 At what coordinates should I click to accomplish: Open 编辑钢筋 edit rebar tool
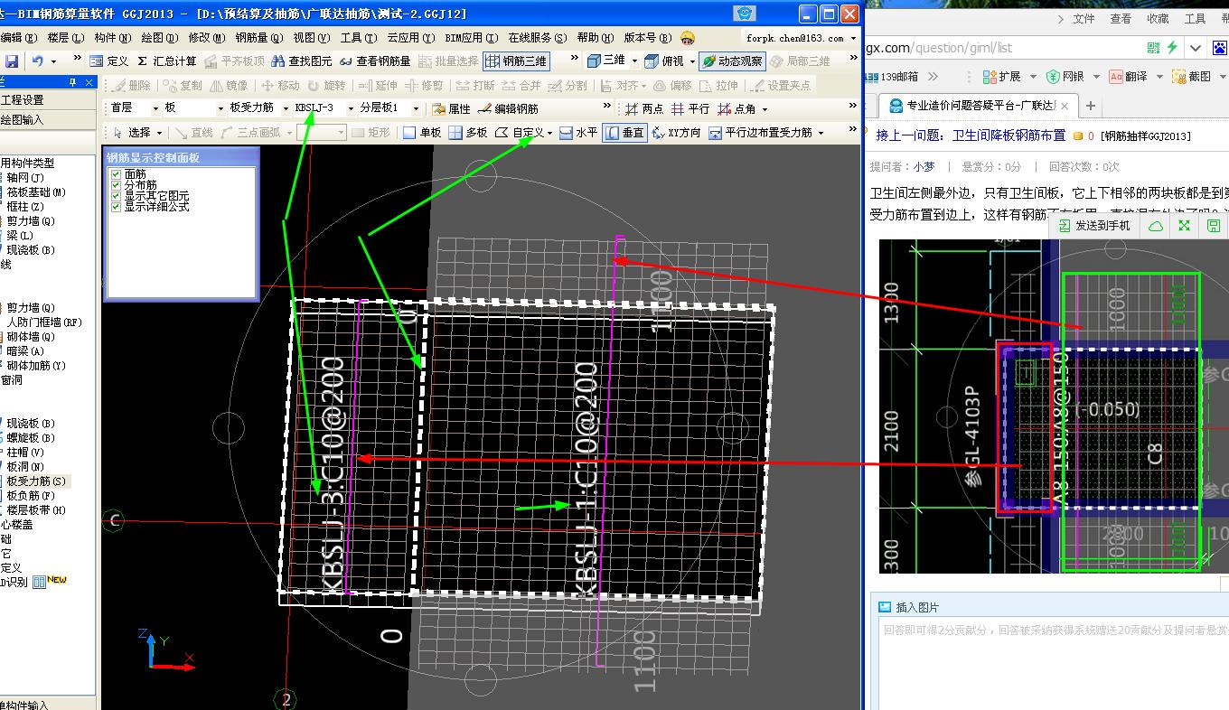pos(508,108)
